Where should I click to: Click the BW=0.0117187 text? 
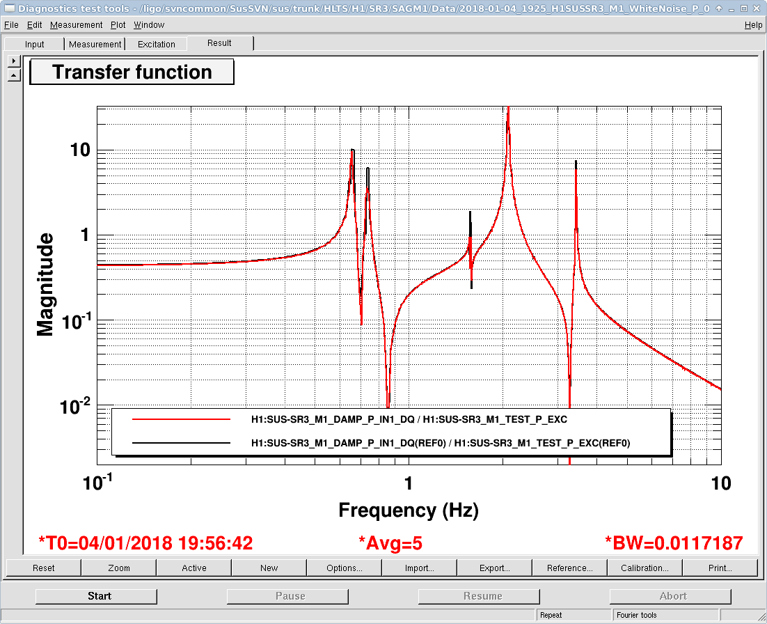pyautogui.click(x=674, y=543)
